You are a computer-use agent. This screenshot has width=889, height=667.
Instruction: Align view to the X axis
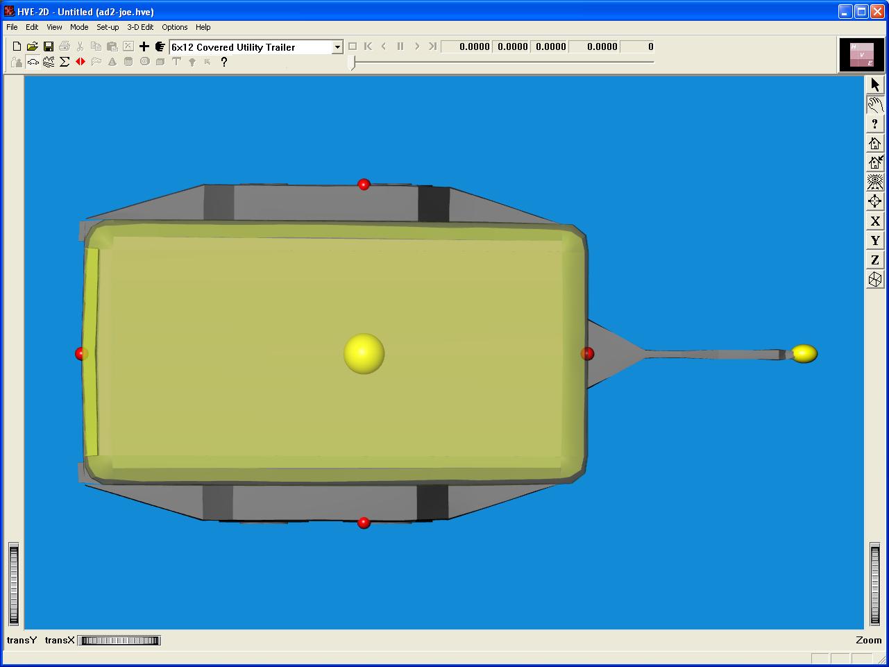pos(874,221)
